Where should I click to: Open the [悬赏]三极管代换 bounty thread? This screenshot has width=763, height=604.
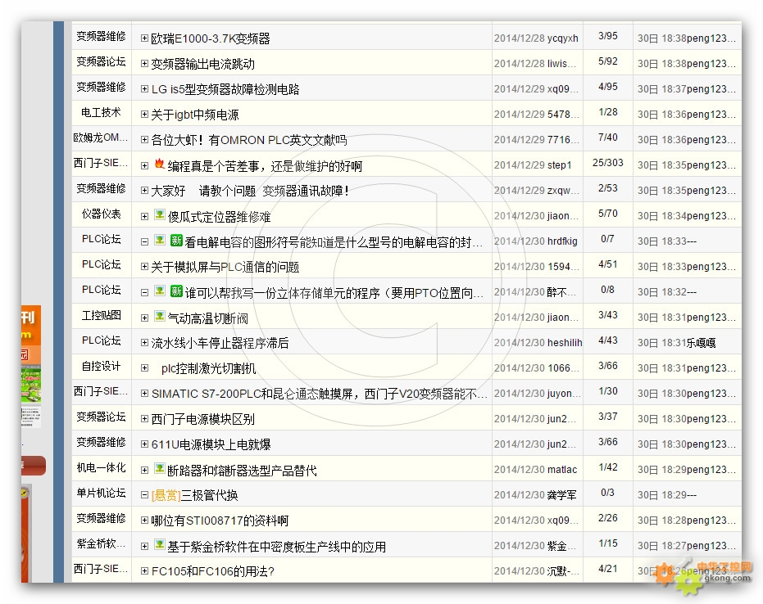195,495
